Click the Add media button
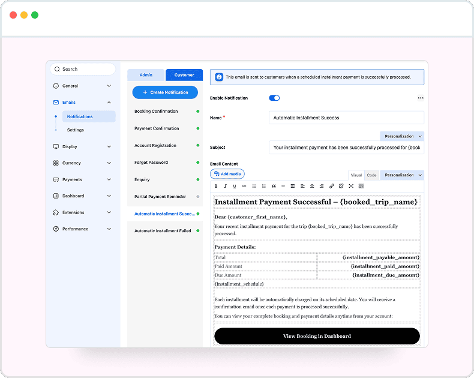Viewport: 474px width, 378px height. coord(227,174)
